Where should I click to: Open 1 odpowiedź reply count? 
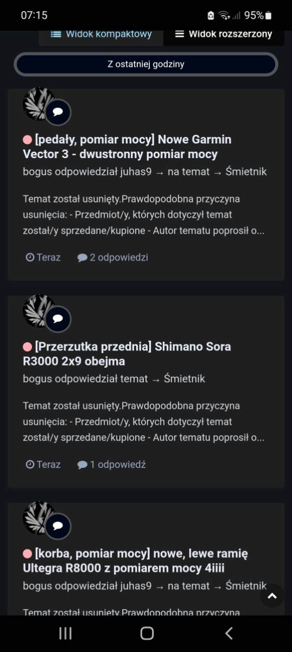click(x=111, y=465)
